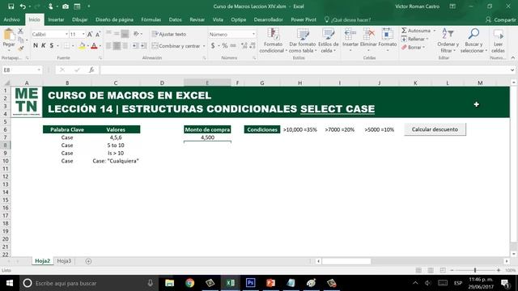518x291 pixels.
Task: Click the Windows Start button
Action: pyautogui.click(x=10, y=283)
